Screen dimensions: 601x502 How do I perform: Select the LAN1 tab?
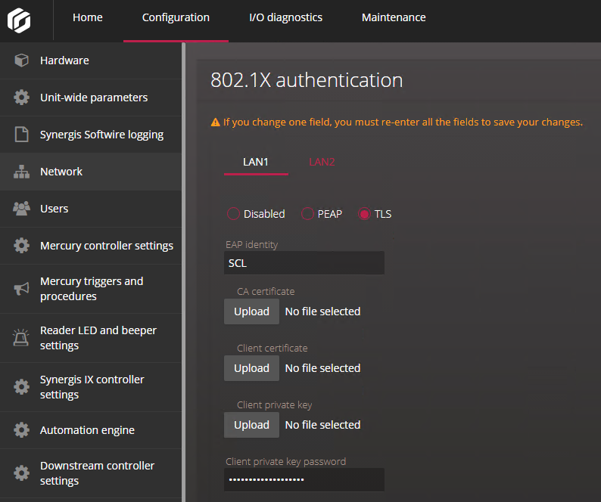click(256, 162)
